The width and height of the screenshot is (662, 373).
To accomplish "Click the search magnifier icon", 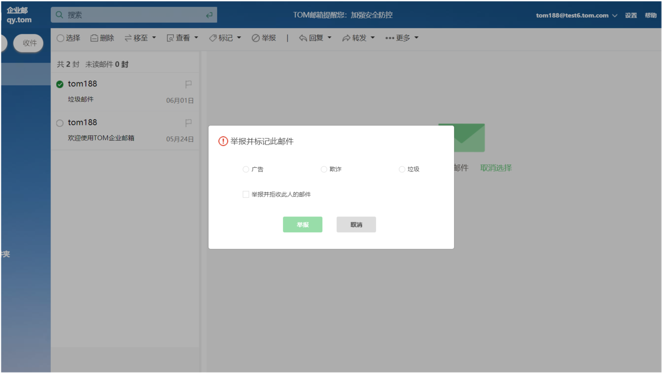I will click(x=59, y=14).
